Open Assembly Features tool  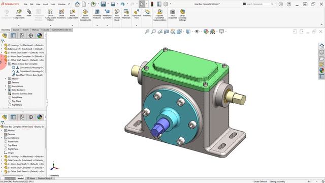pyautogui.click(x=97, y=14)
